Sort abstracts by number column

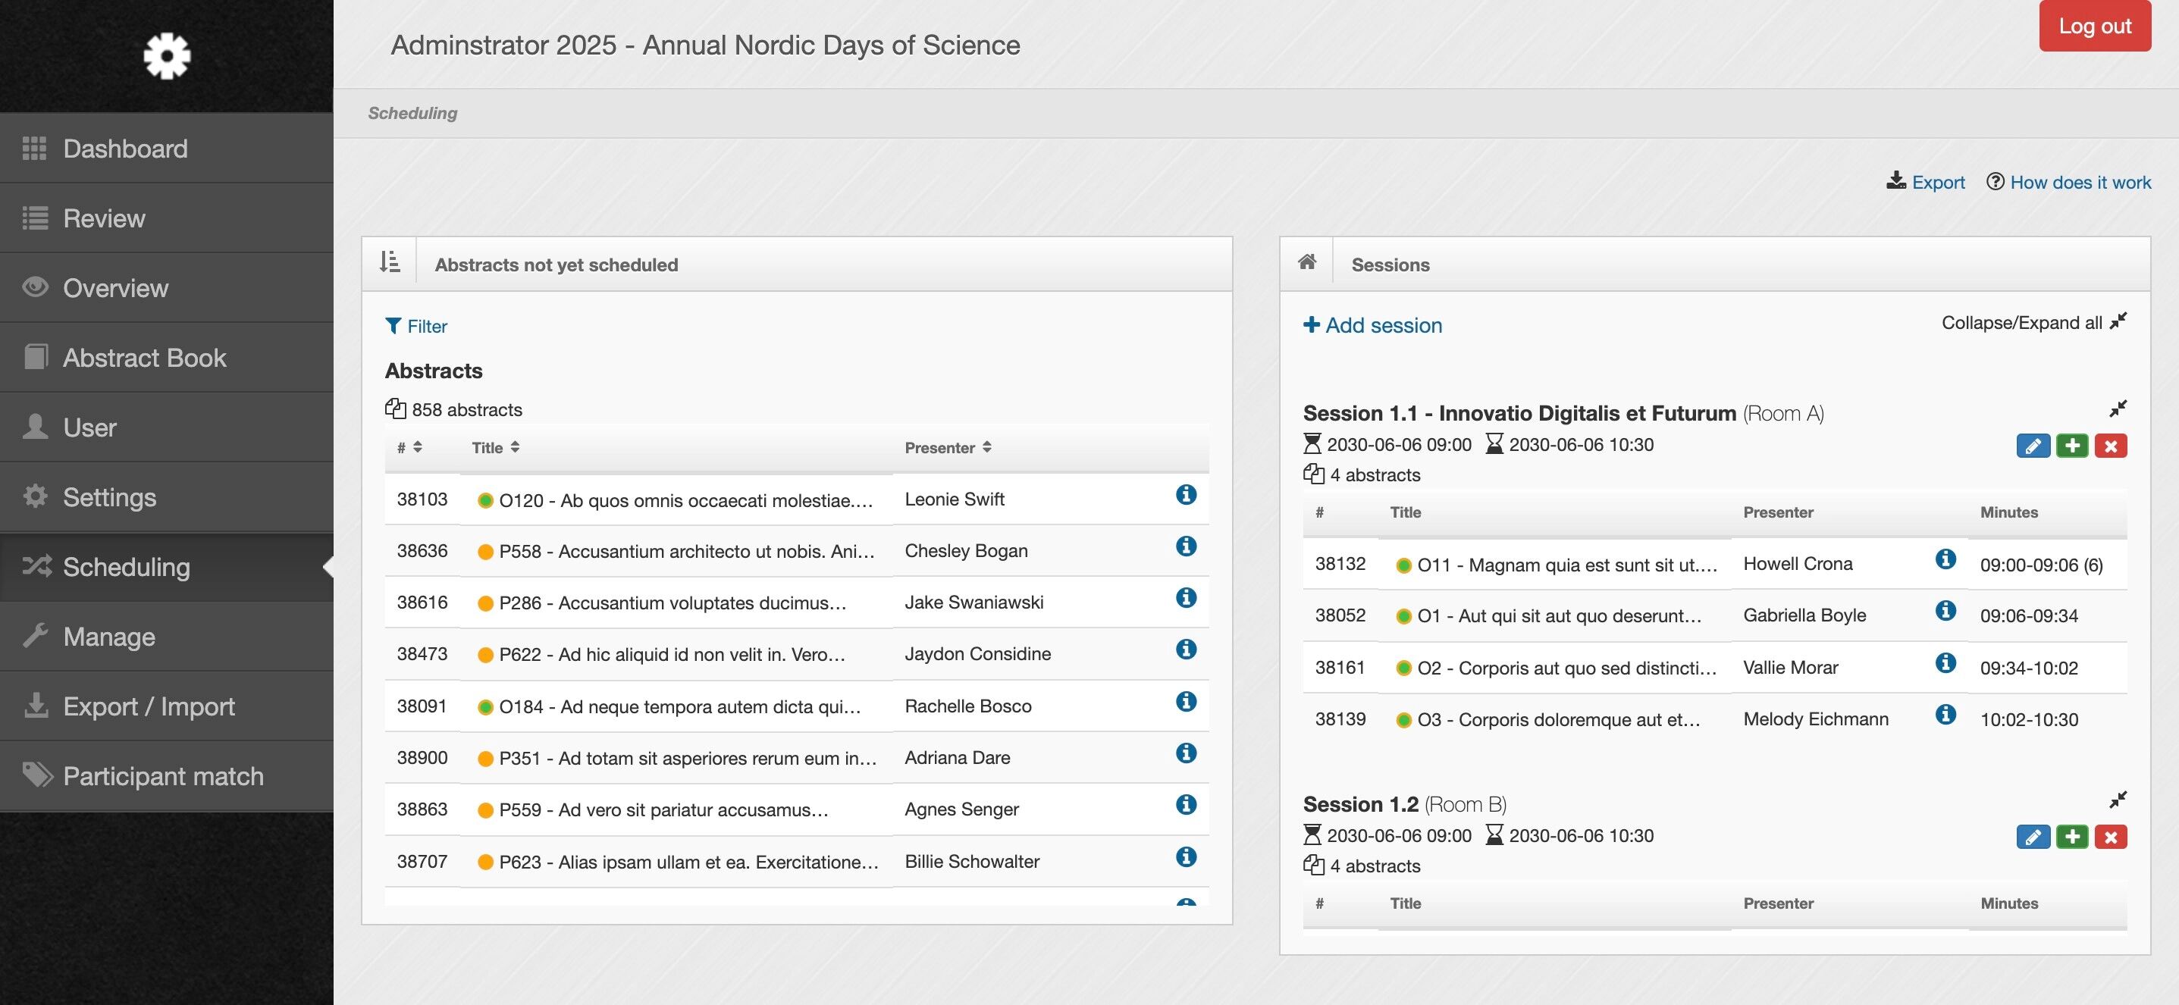click(x=409, y=448)
